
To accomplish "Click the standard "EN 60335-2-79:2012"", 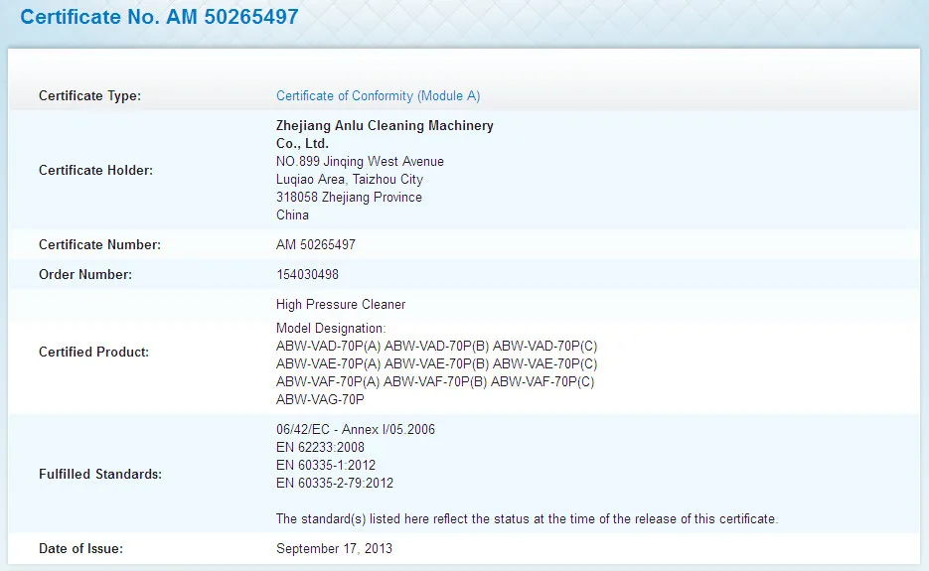I will [335, 483].
